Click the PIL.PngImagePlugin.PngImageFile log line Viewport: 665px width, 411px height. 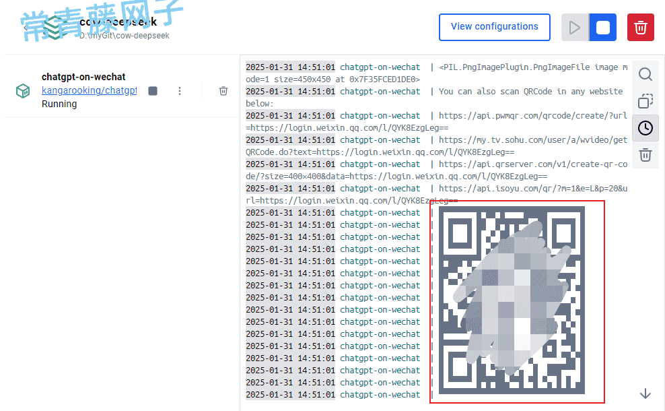click(x=437, y=73)
